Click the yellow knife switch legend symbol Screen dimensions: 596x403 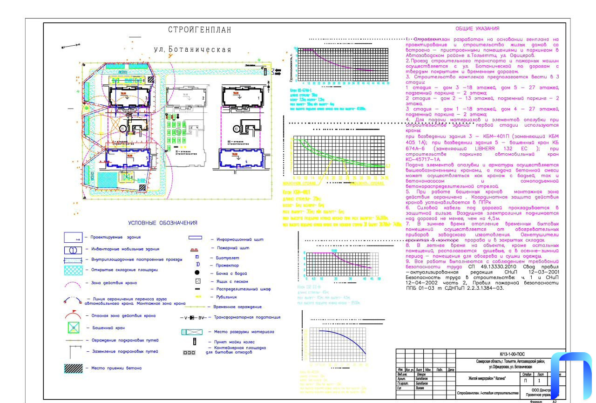tap(197, 297)
